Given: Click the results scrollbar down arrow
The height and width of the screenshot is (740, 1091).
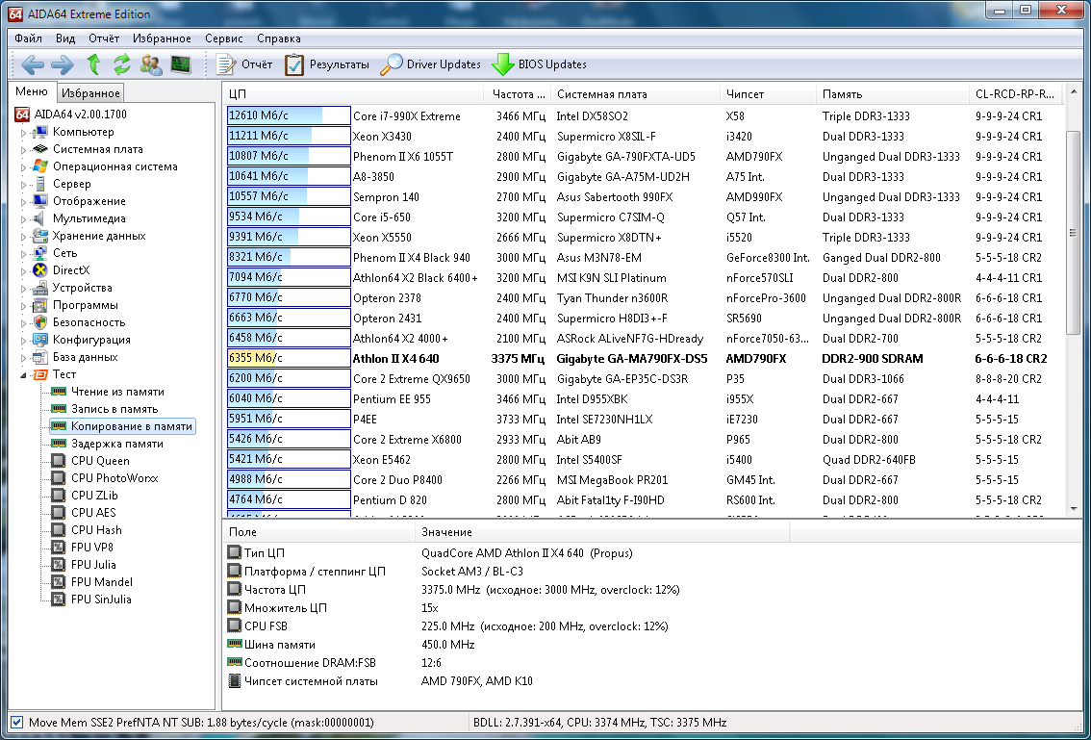Looking at the screenshot, I should [x=1072, y=509].
